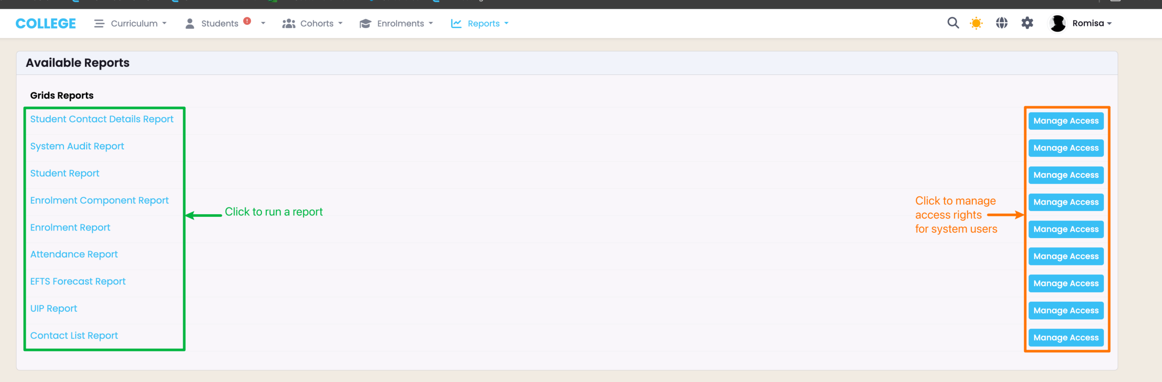Toggle the sun light-mode theme icon
Screen dimensions: 1162x382
point(976,23)
